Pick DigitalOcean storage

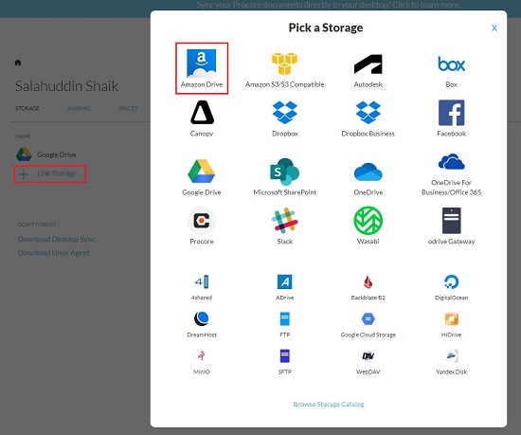coord(451,281)
